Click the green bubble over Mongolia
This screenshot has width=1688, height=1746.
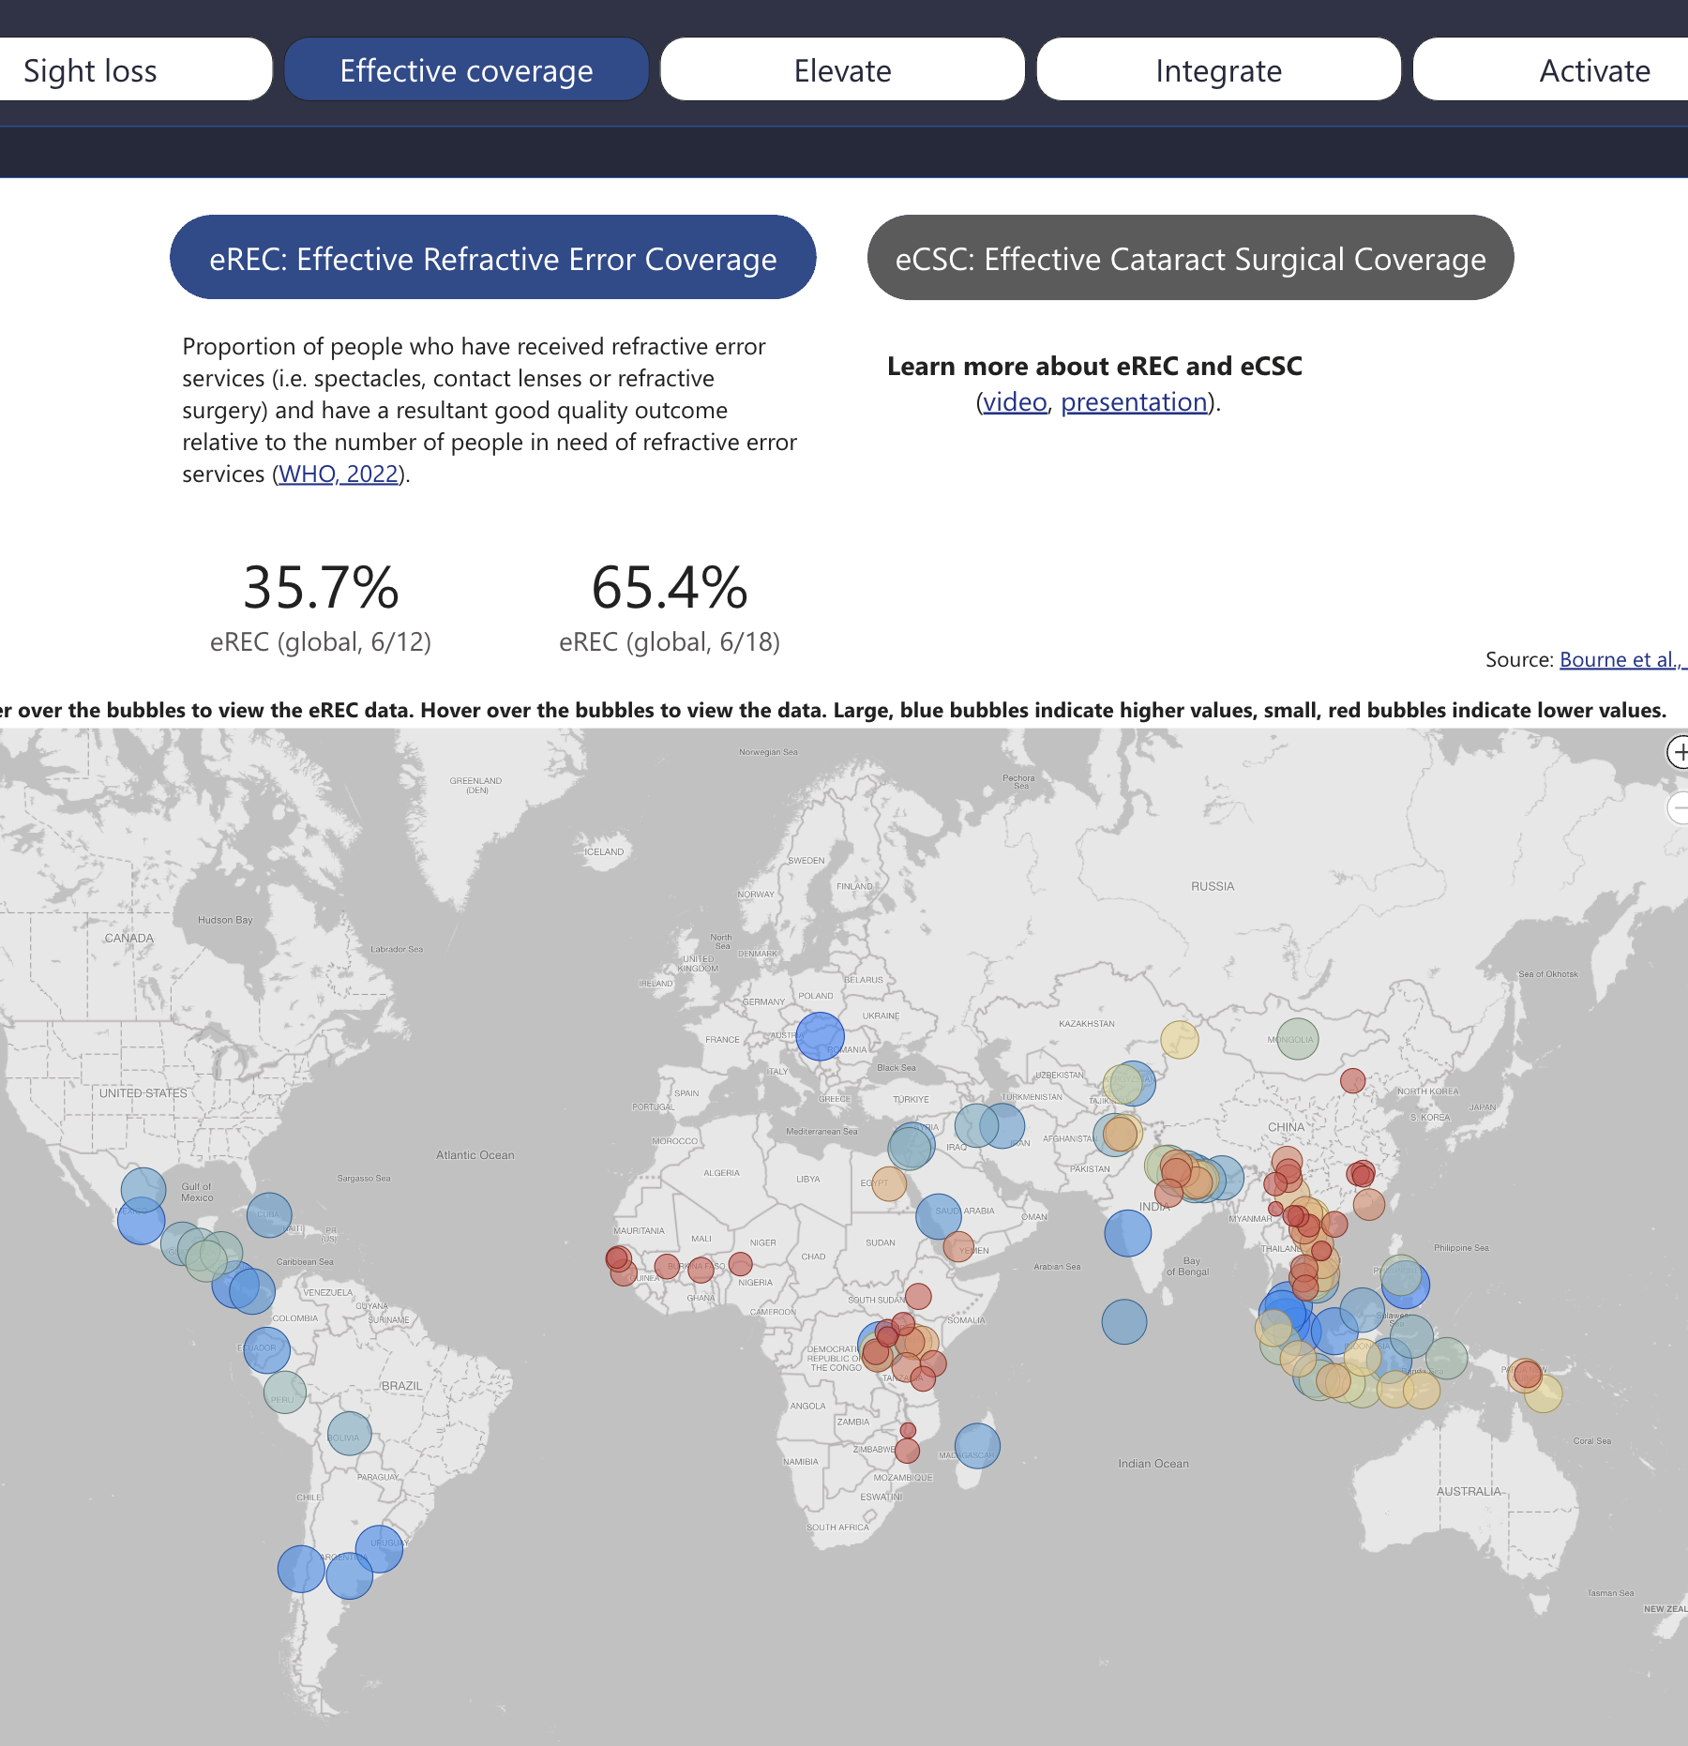pyautogui.click(x=1297, y=1039)
